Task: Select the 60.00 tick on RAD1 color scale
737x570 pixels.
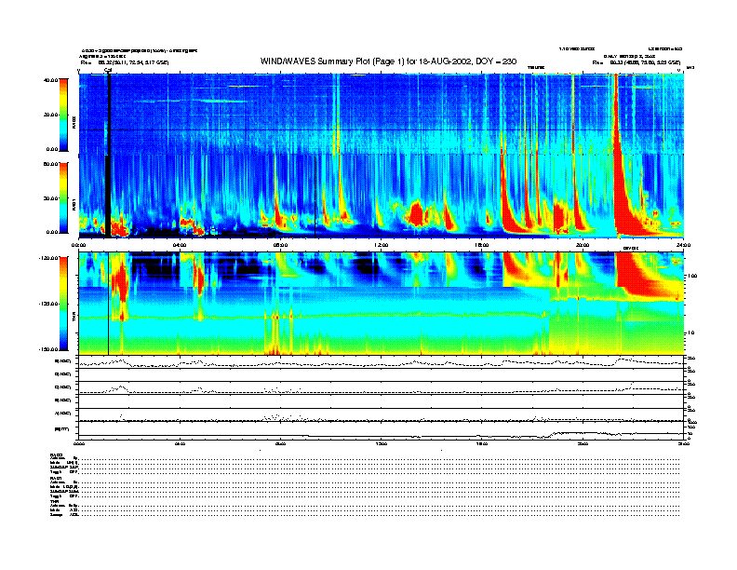Action: pyautogui.click(x=50, y=164)
